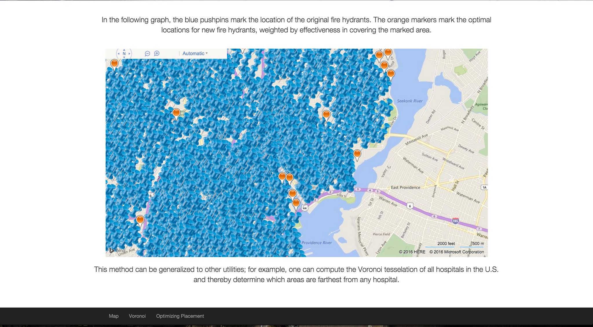This screenshot has height=327, width=593.
Task: Pan map up with compass arrow
Action: (124, 50)
